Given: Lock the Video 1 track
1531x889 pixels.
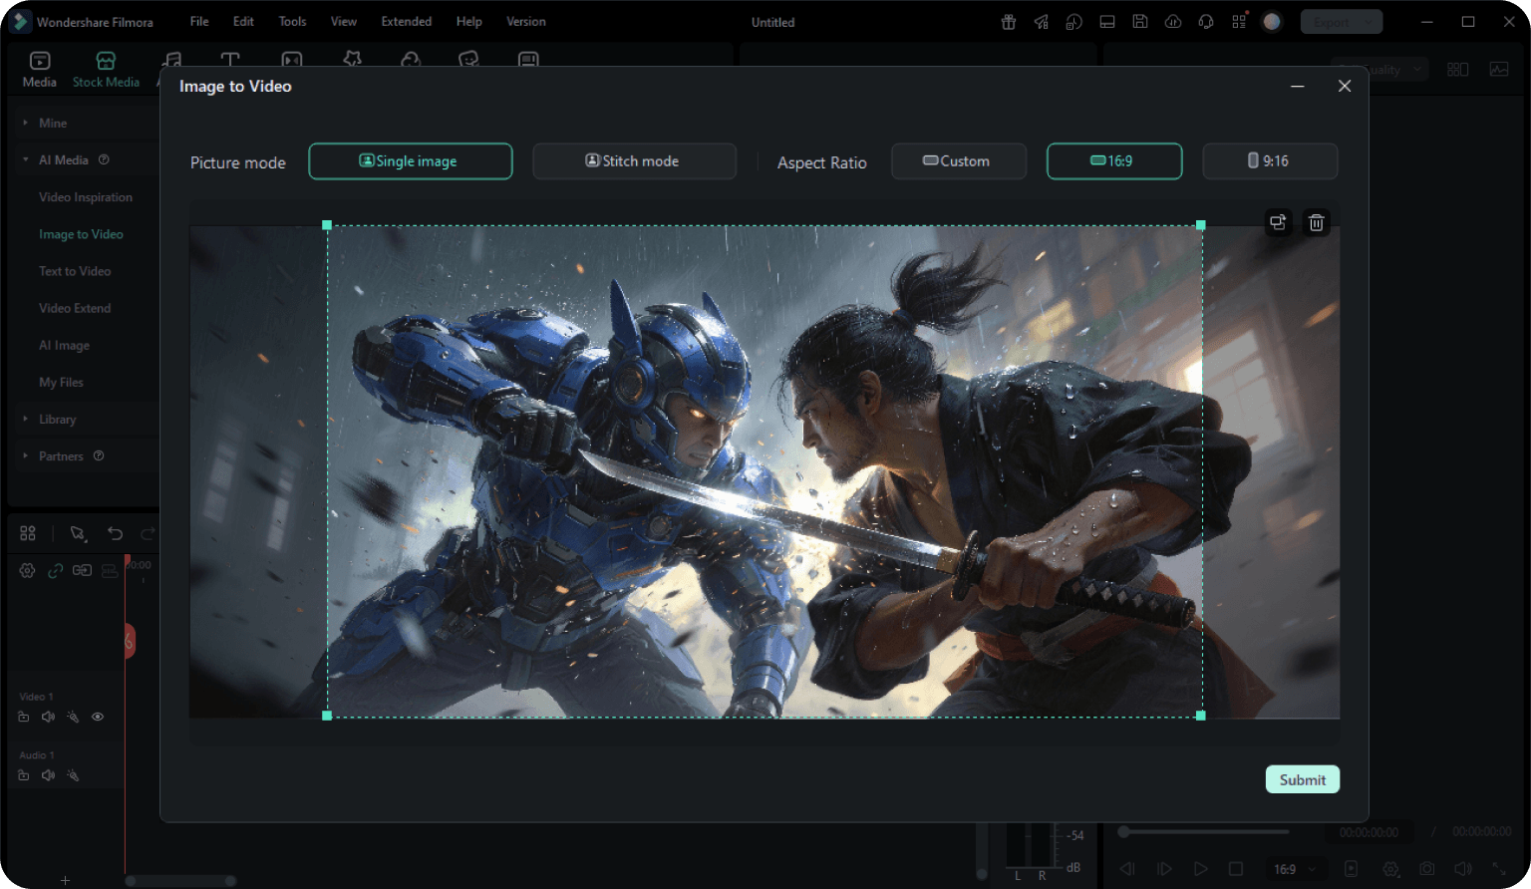Looking at the screenshot, I should (x=24, y=717).
